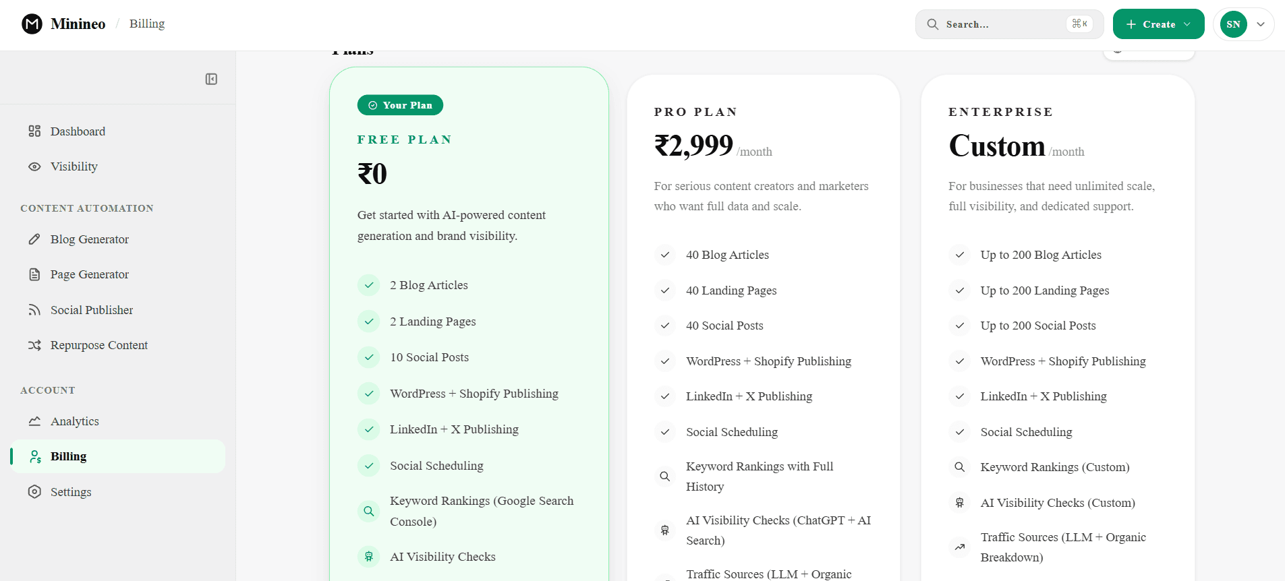
Task: Click the Settings gear icon in sidebar
Action: pyautogui.click(x=34, y=491)
